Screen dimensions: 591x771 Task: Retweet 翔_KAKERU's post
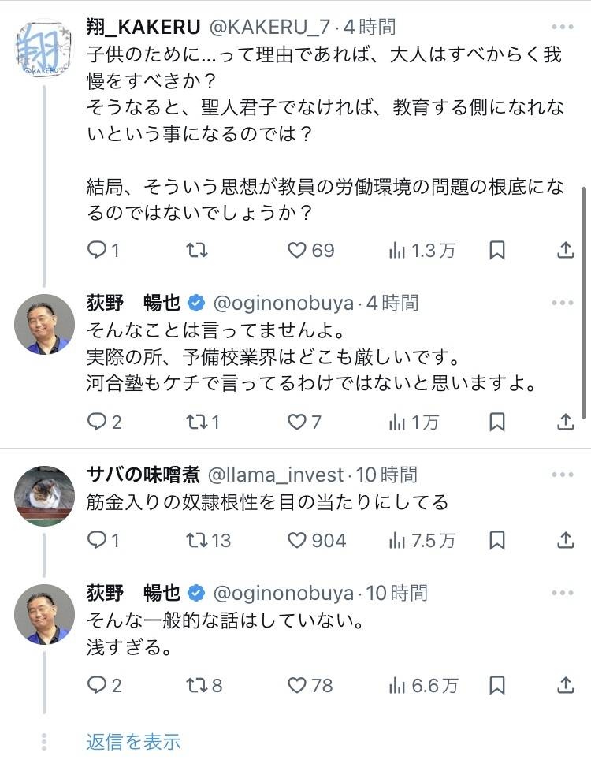point(196,251)
